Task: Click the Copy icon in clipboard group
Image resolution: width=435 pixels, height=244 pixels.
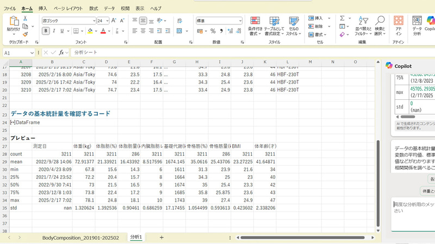Action: pos(25,26)
